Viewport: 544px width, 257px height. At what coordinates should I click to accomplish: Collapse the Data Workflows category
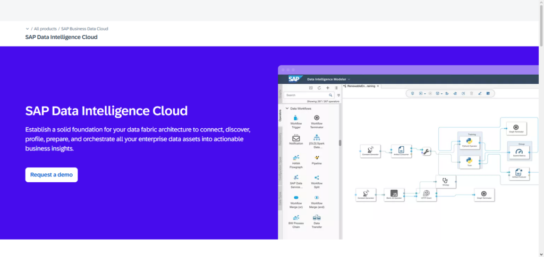(287, 108)
